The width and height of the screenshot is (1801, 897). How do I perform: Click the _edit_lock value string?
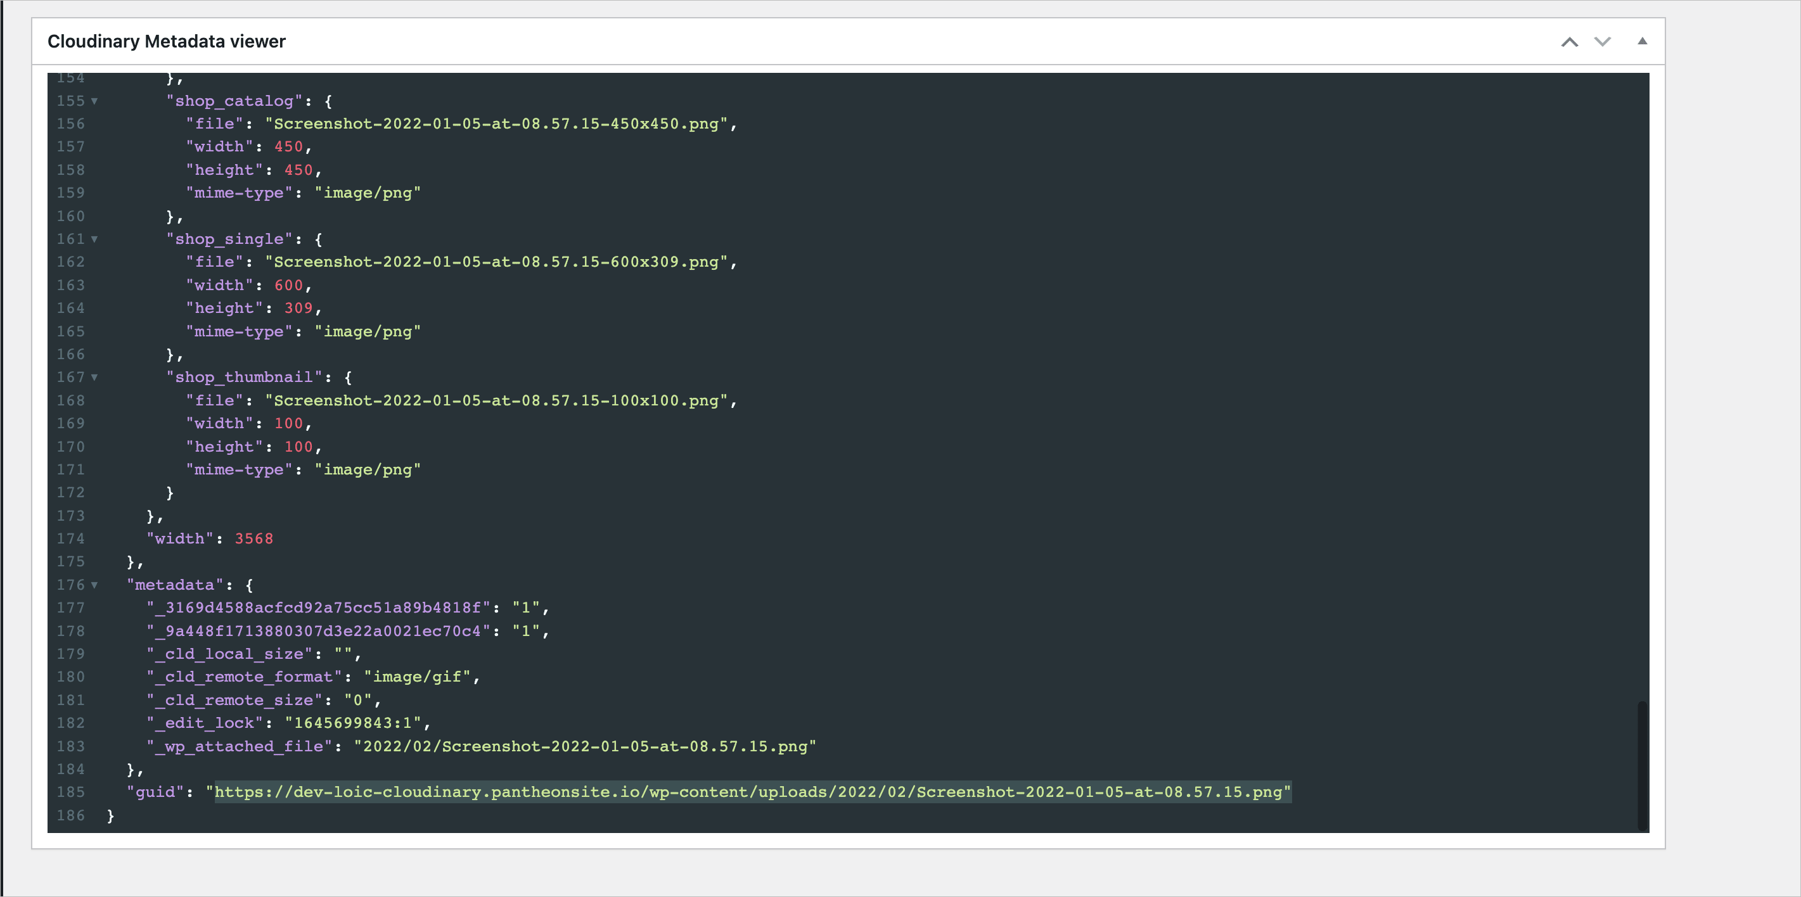(357, 723)
